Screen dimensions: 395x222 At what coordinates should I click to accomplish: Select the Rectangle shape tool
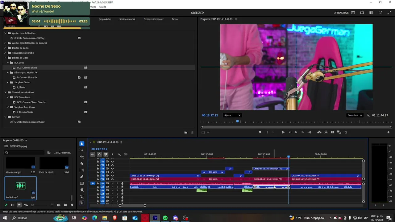(82, 183)
